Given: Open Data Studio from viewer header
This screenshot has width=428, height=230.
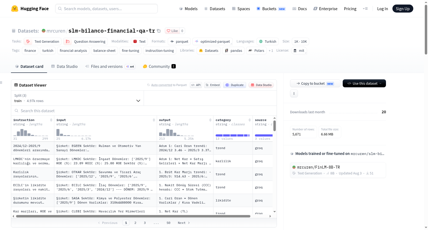Looking at the screenshot, I should click(261, 85).
